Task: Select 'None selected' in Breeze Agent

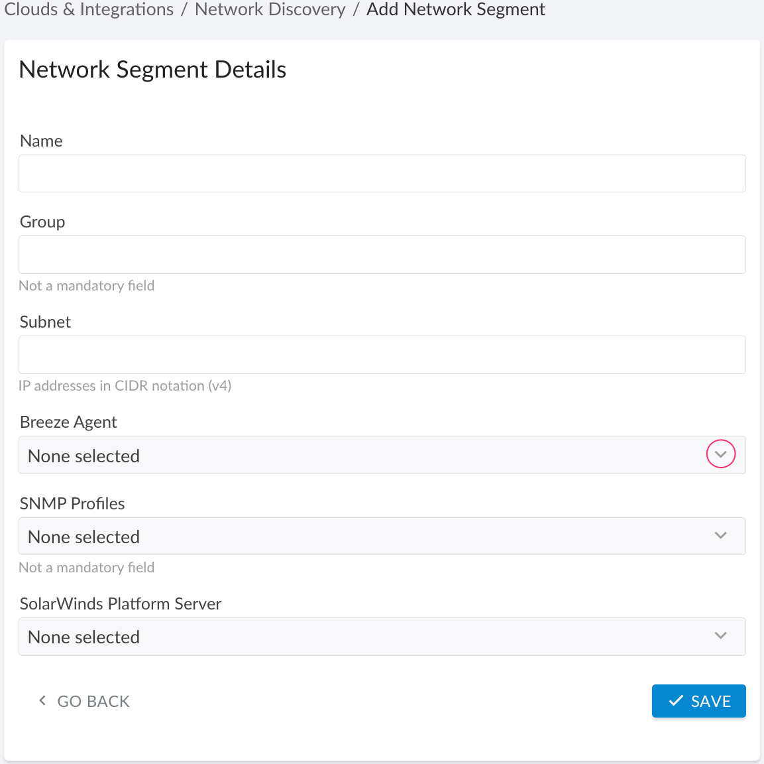Action: click(x=83, y=456)
